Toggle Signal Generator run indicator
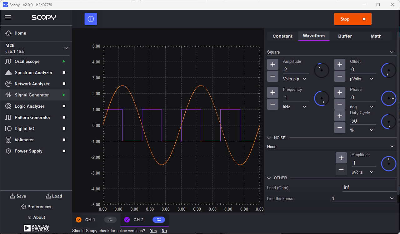The image size is (400, 234). click(64, 95)
